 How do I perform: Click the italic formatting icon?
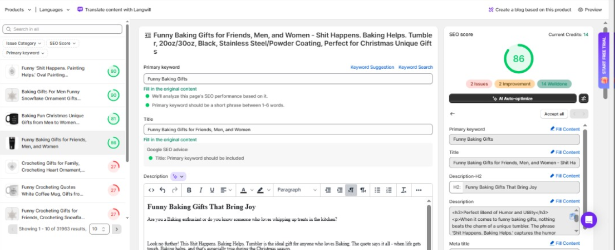(201, 190)
